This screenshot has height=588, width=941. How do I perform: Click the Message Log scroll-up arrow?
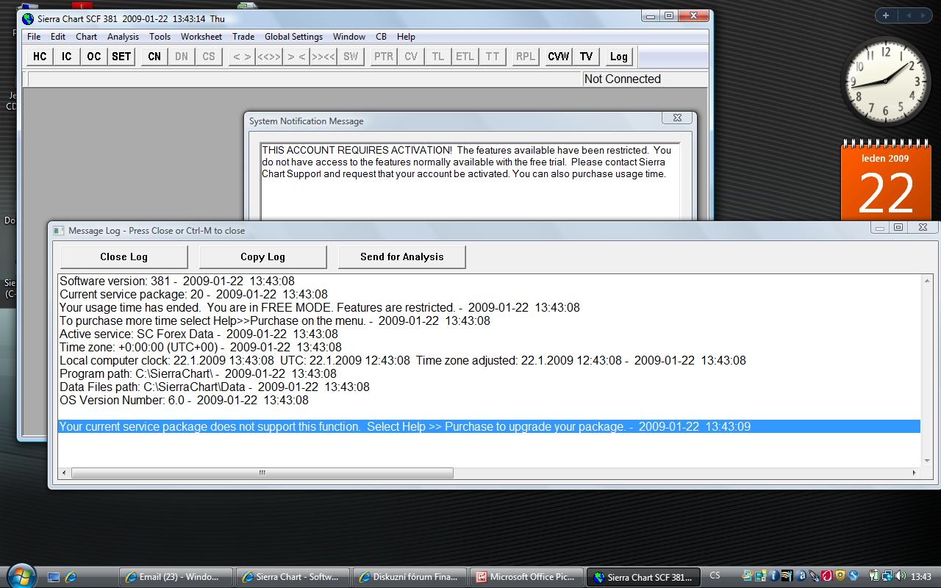pos(927,281)
